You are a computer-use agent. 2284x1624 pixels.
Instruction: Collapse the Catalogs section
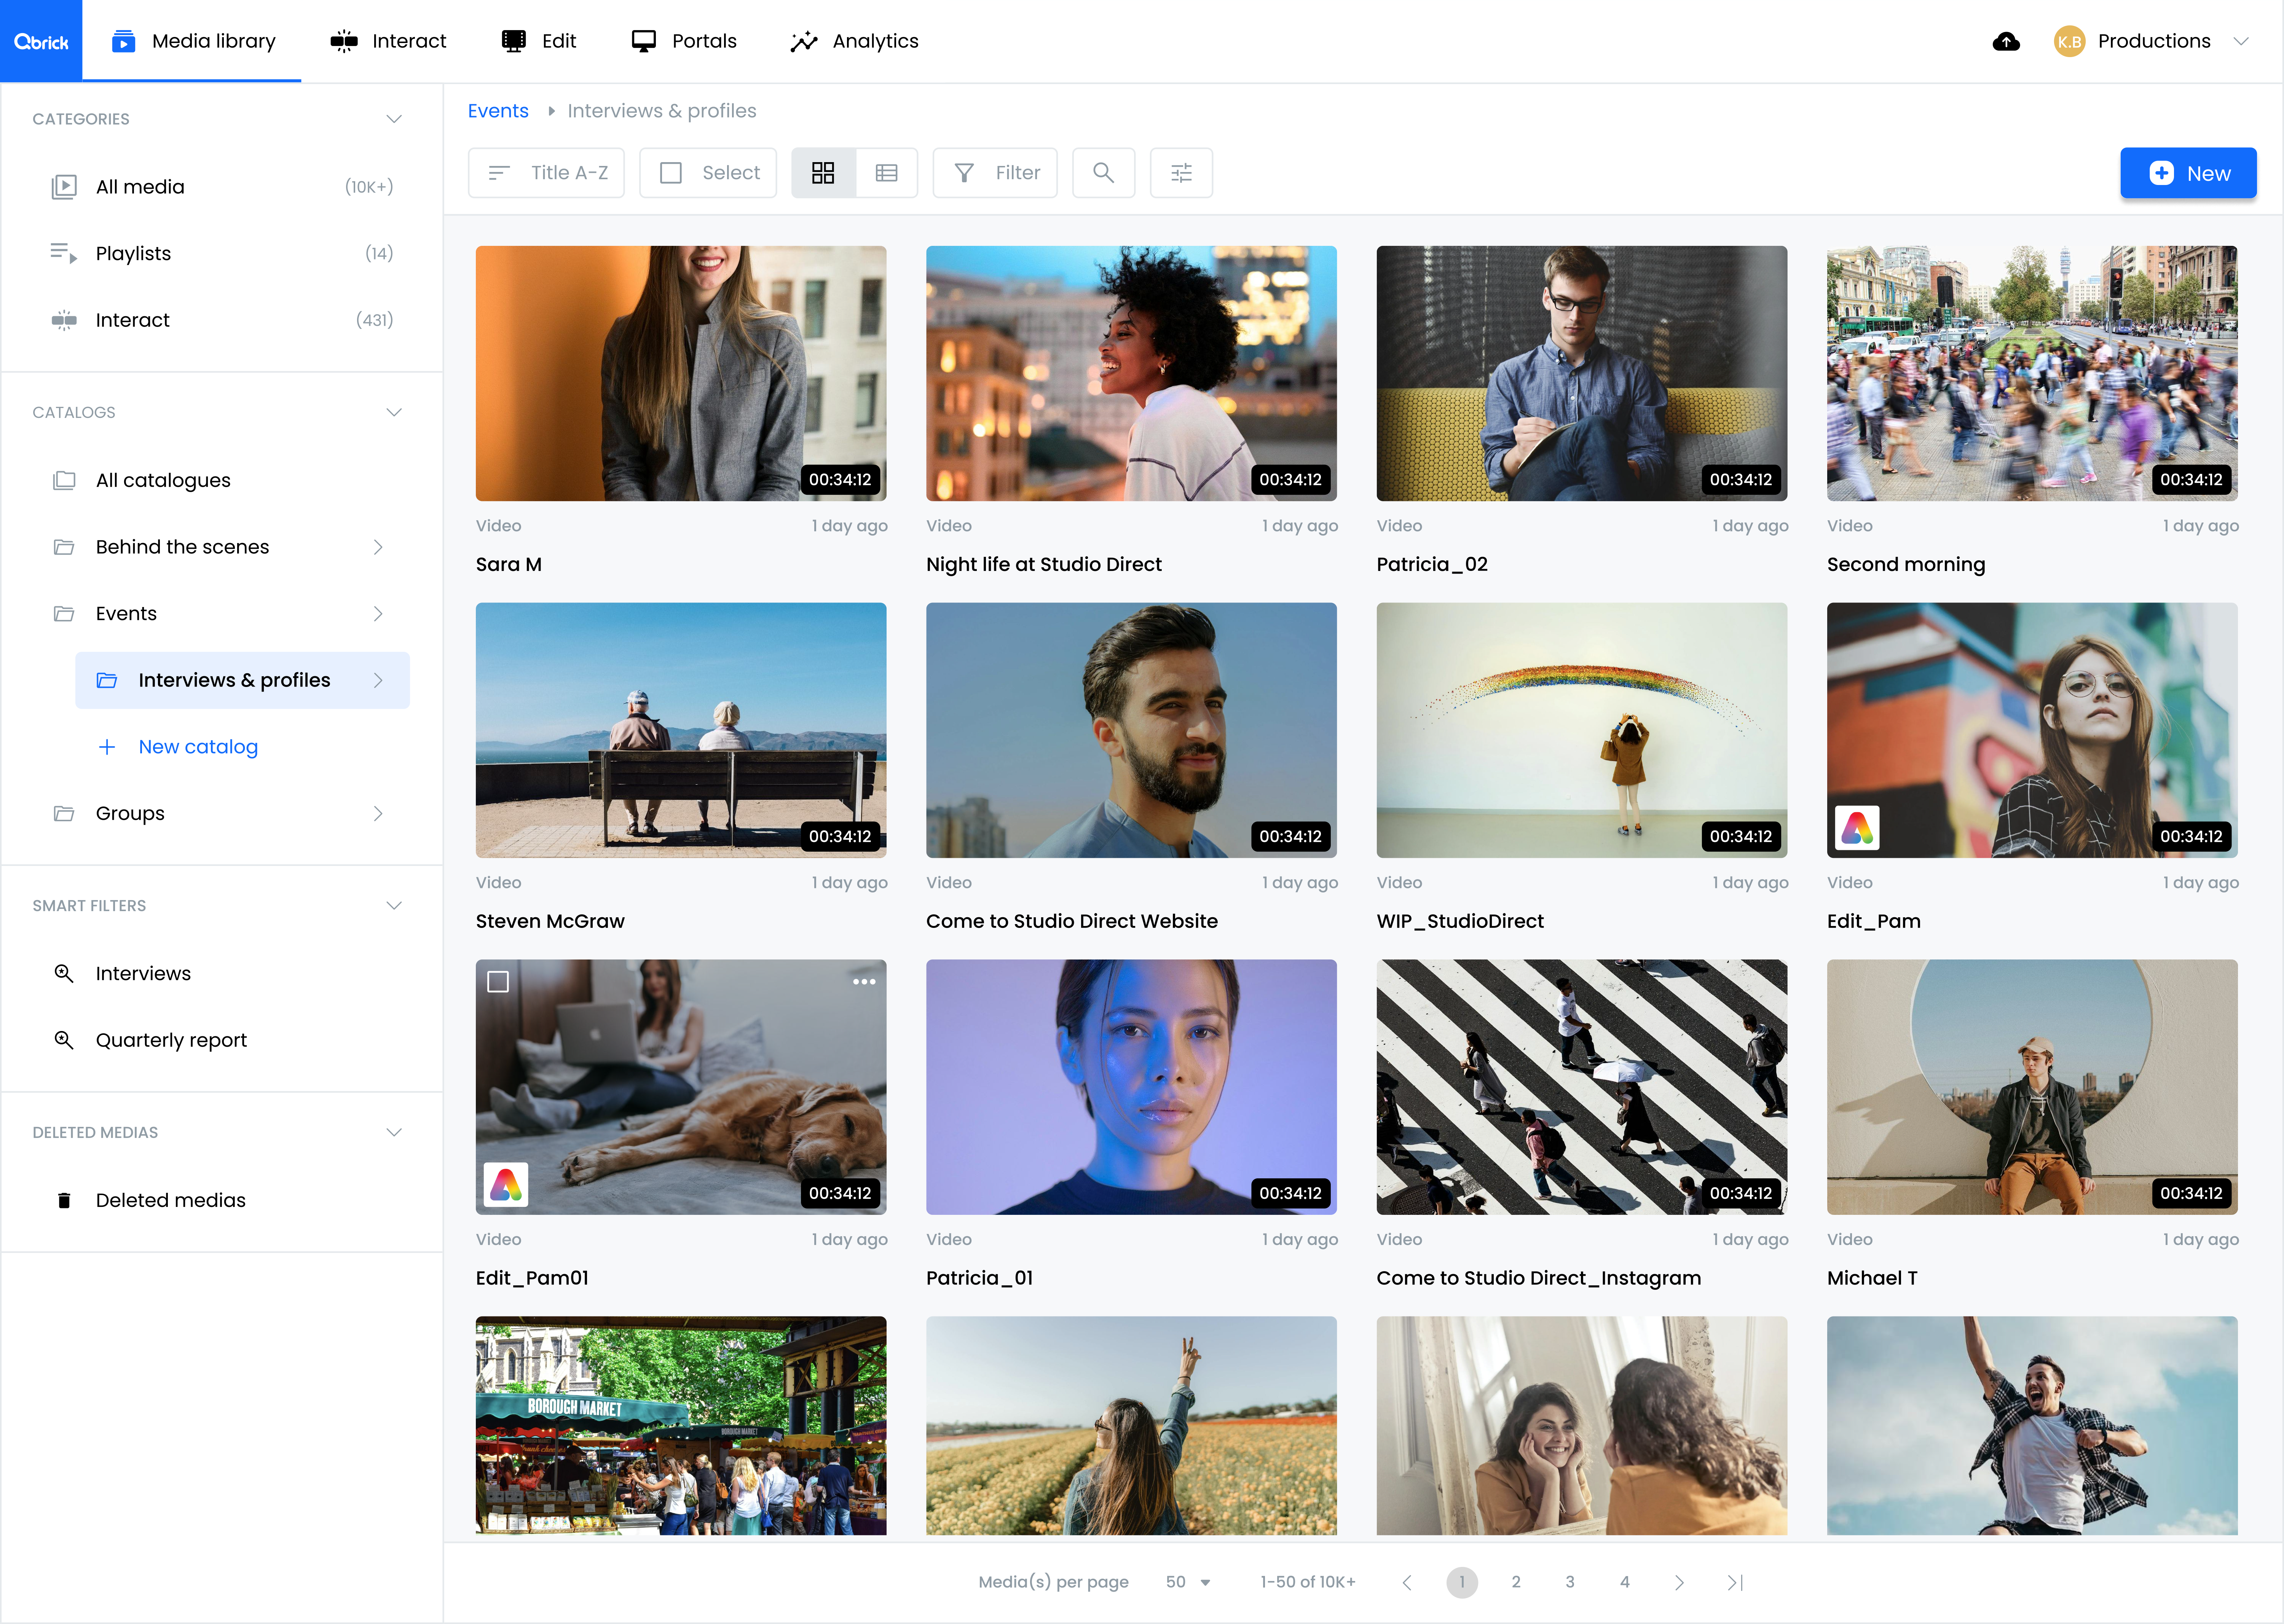394,412
